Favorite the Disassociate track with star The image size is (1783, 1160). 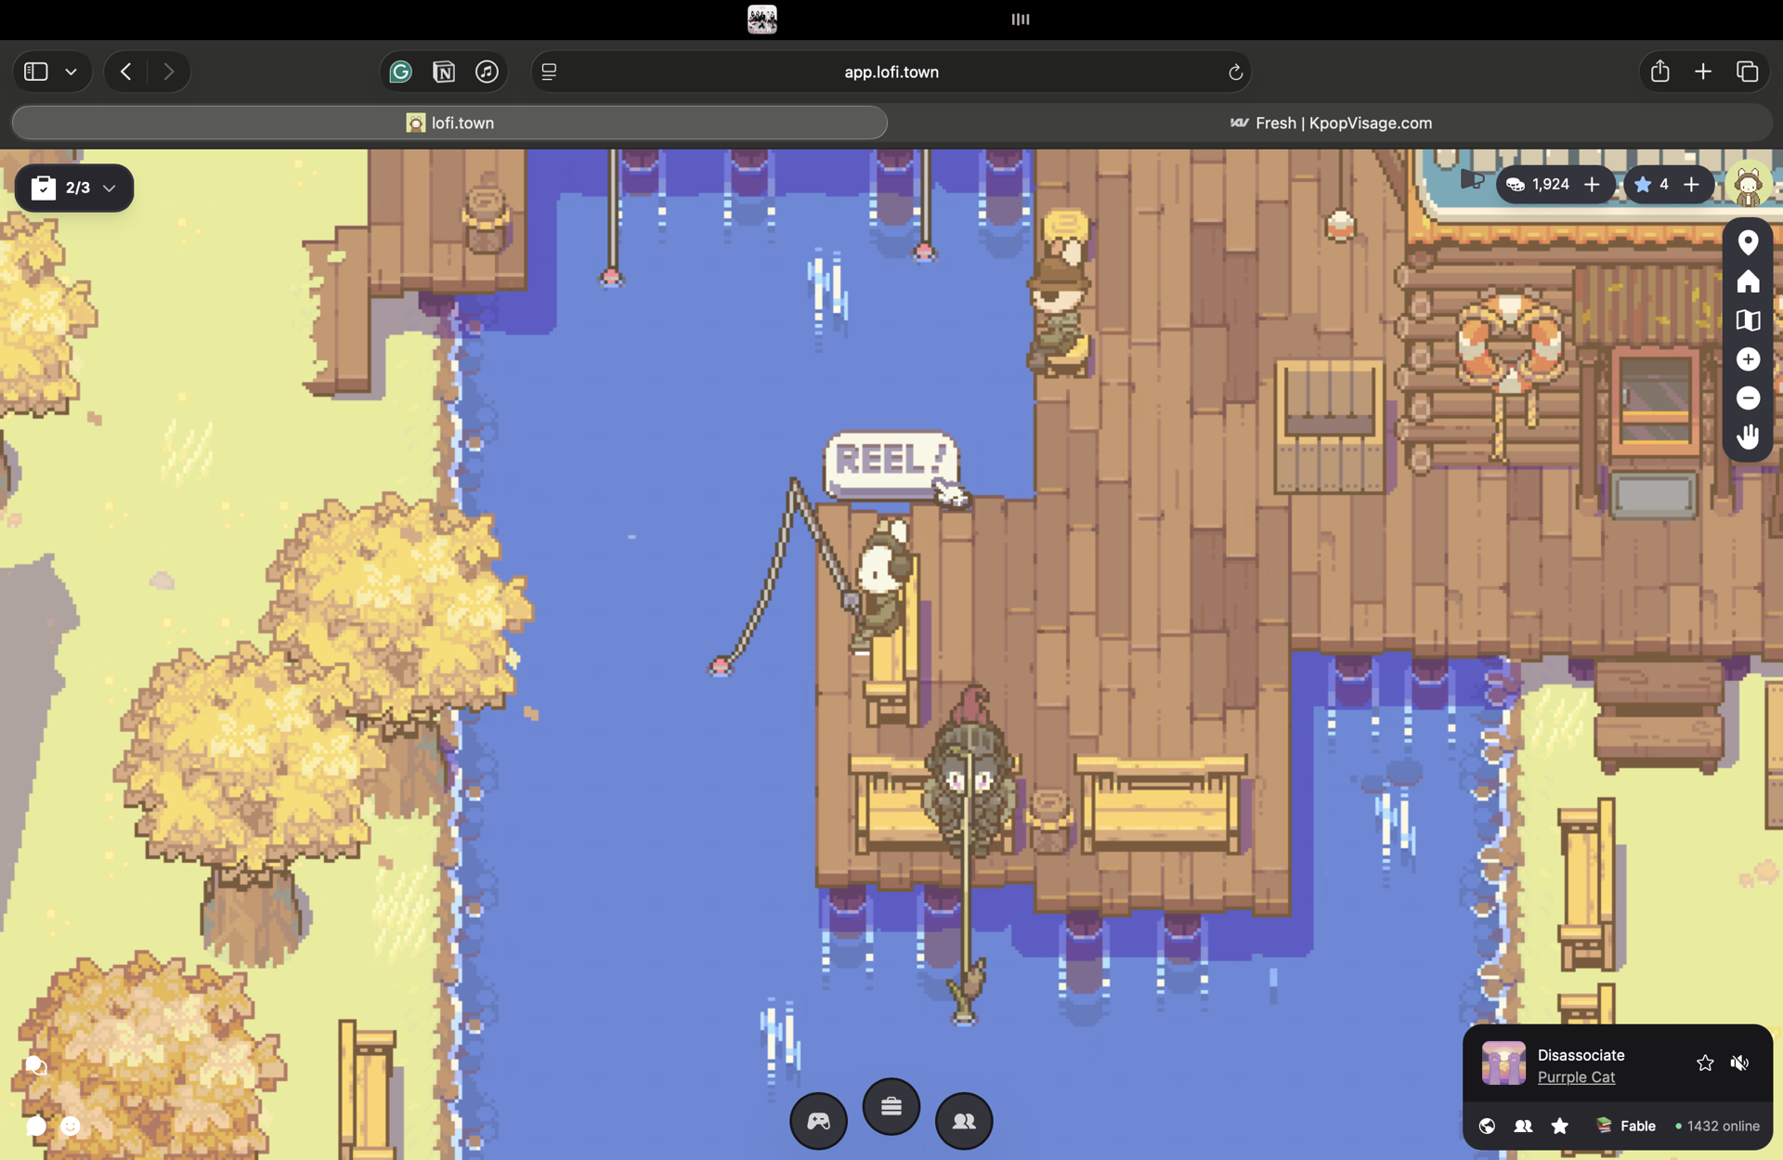[1705, 1063]
